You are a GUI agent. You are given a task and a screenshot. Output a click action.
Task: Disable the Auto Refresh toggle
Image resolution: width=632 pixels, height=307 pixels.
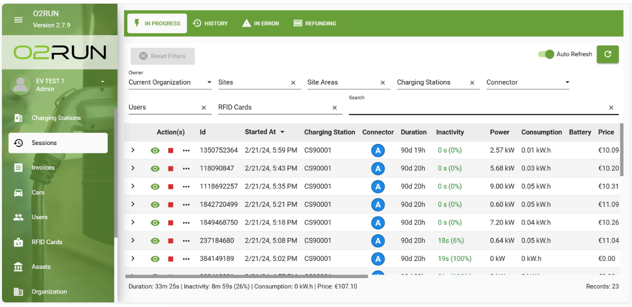[547, 54]
